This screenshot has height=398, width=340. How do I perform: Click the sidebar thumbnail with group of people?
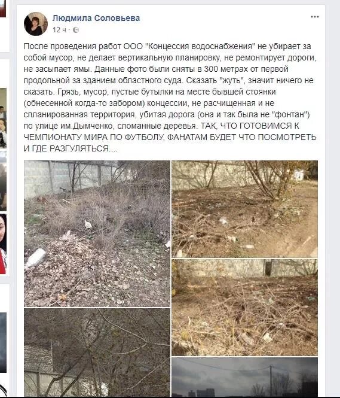3,118
